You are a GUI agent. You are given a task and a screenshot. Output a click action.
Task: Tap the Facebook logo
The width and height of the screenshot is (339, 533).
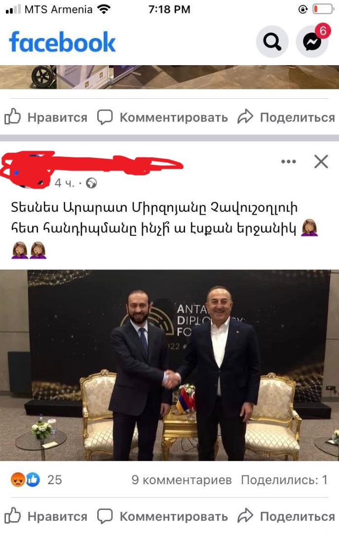[x=62, y=42]
